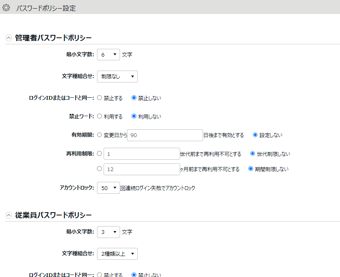Image resolution: width=340 pixels, height=277 pixels.
Task: Open the employee minimum character count dropdown
Action: 108,232
